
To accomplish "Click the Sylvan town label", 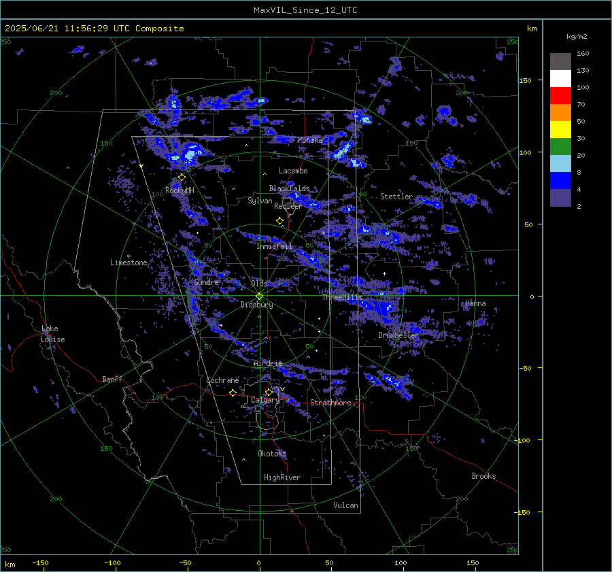I will coord(260,201).
